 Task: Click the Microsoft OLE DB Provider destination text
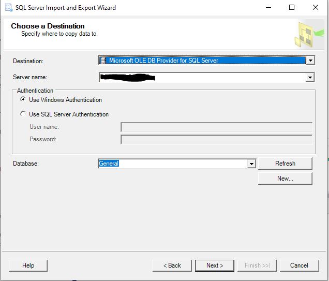[x=163, y=61]
